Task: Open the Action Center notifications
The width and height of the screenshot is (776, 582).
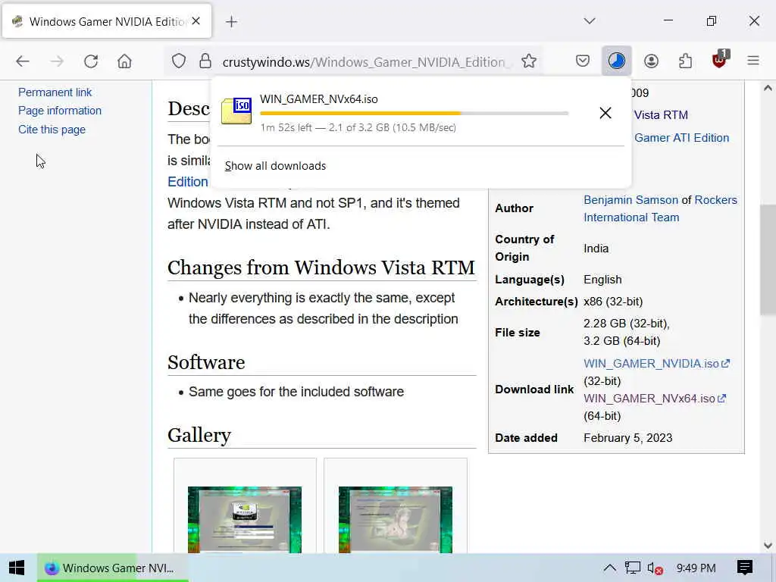Action: (x=745, y=568)
